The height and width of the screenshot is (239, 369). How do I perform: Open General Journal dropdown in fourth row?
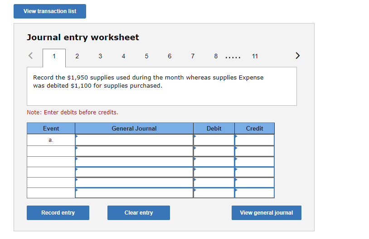134,172
